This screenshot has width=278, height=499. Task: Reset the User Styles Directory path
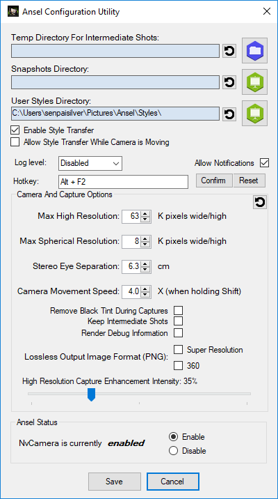point(229,114)
